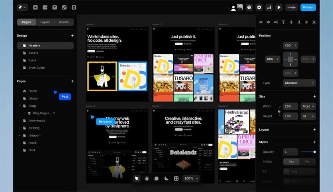Expand the /blog page tree

20,106
